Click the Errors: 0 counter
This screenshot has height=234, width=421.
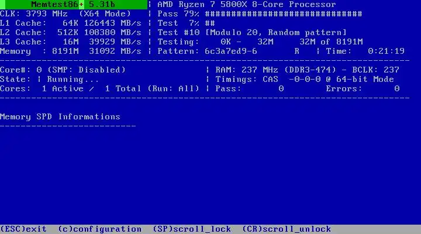(363, 89)
